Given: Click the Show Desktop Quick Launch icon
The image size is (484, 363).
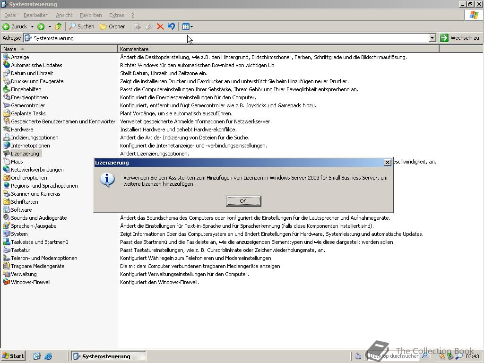Looking at the screenshot, I should [x=37, y=356].
